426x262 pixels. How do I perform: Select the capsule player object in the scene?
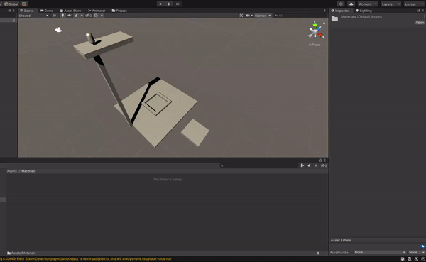tap(90, 38)
